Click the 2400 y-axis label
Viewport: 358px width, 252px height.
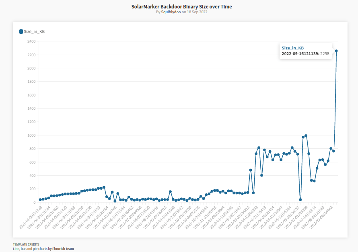(31, 41)
